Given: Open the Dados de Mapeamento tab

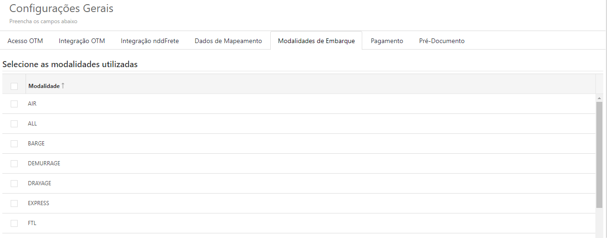Looking at the screenshot, I should [228, 41].
